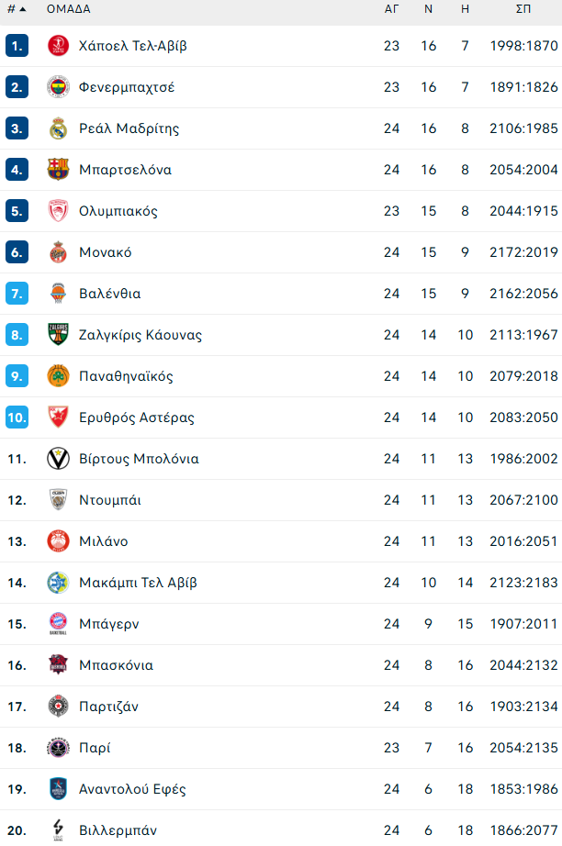Open the Fenerbahçe club badge
Screen dimensions: 562x846
[58, 87]
